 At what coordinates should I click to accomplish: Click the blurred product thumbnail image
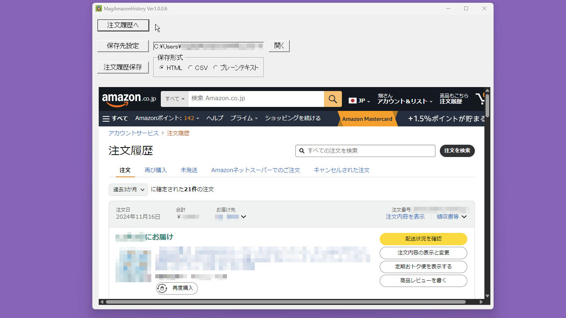[x=133, y=264]
